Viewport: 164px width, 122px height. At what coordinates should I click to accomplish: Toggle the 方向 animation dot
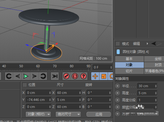click(117, 114)
